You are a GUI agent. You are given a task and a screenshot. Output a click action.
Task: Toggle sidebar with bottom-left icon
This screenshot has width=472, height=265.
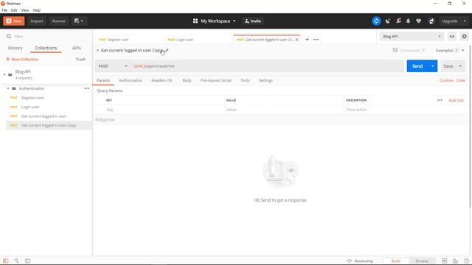click(6, 261)
